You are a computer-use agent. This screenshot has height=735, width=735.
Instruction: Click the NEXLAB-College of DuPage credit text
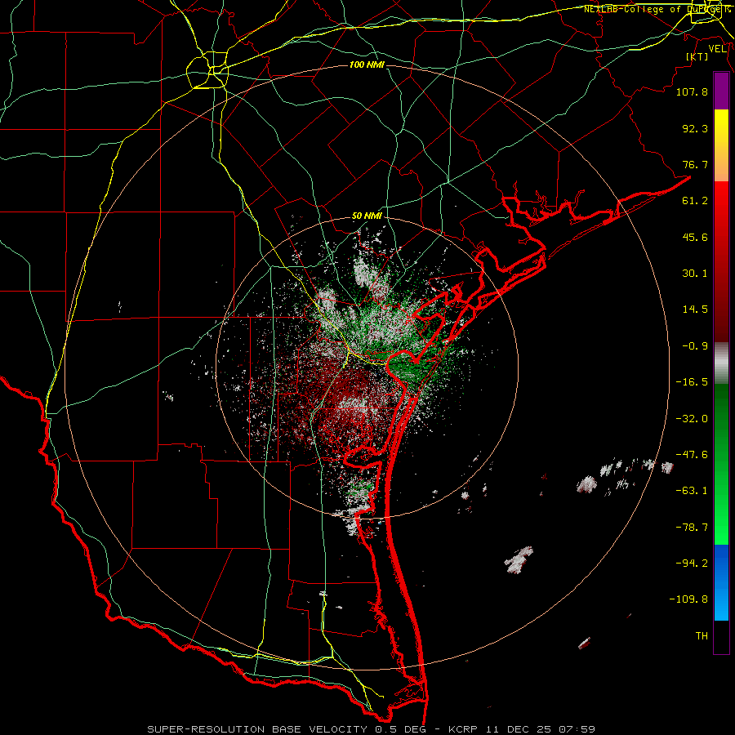pos(657,9)
